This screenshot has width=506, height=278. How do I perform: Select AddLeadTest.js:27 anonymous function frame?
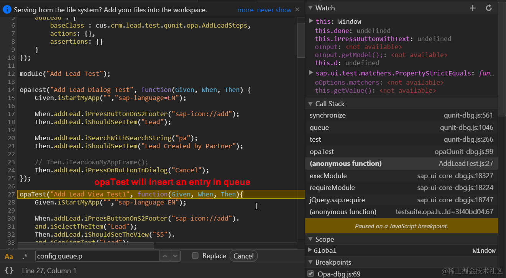[401, 164]
